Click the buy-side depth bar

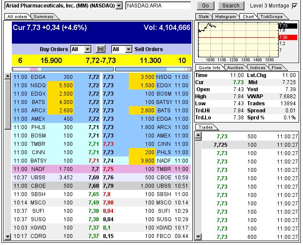click(x=63, y=69)
